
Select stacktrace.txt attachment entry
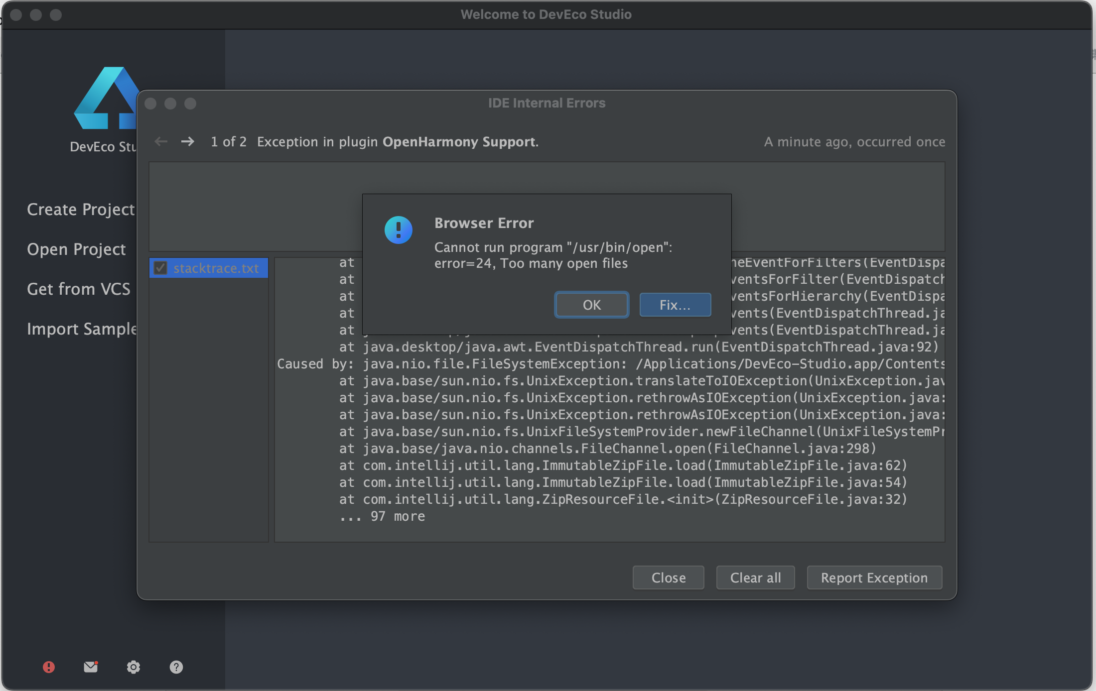(216, 268)
